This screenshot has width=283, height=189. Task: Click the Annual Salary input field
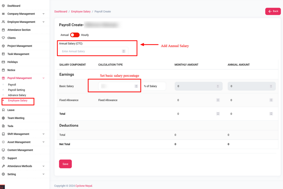pos(91,51)
